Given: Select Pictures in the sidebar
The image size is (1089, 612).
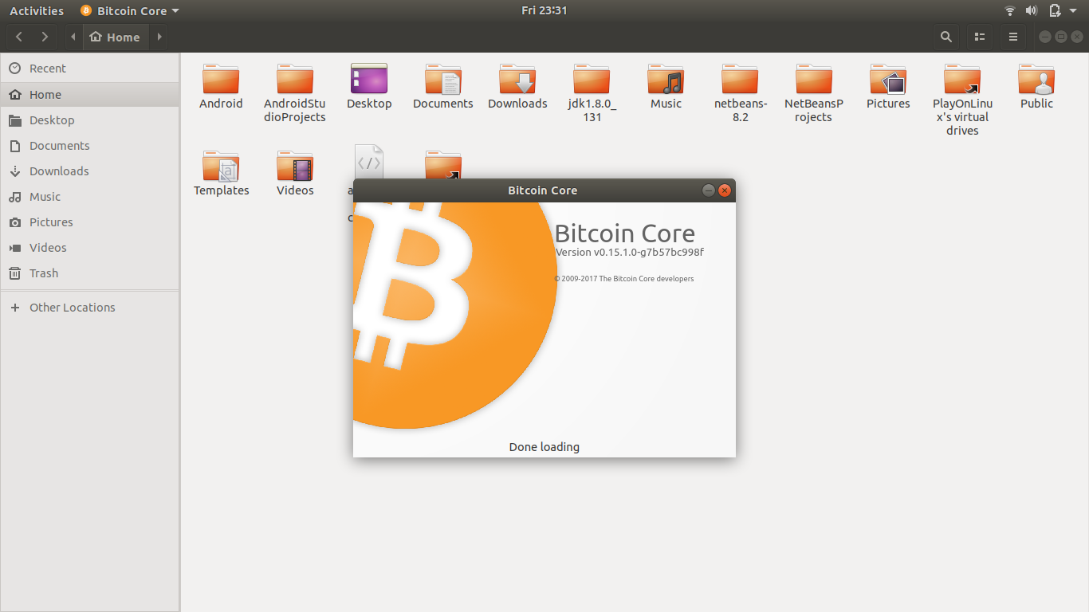Looking at the screenshot, I should (90, 222).
